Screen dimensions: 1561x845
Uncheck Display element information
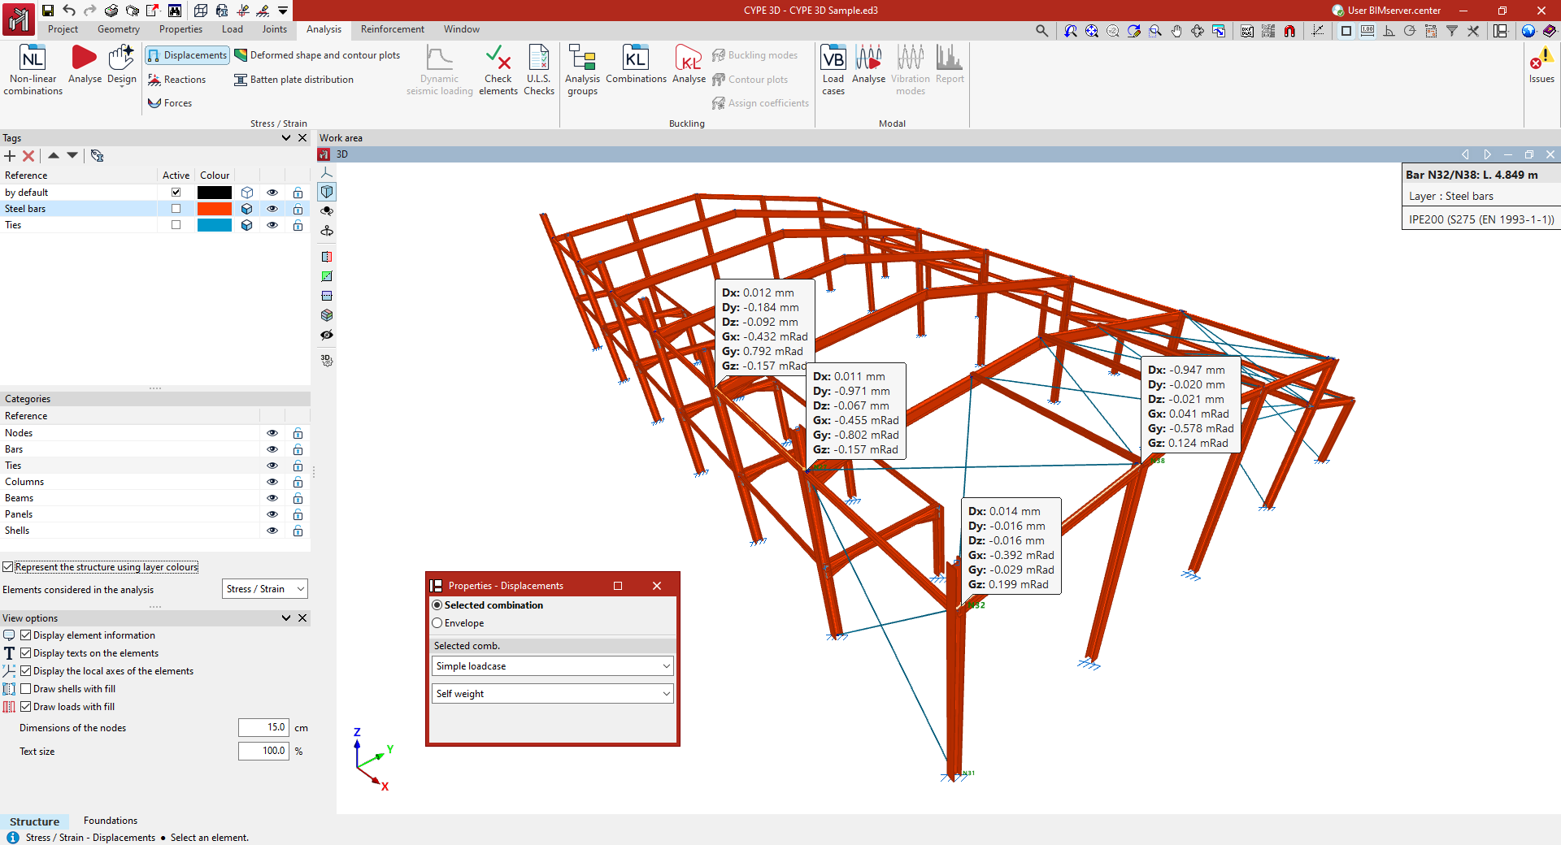26,635
